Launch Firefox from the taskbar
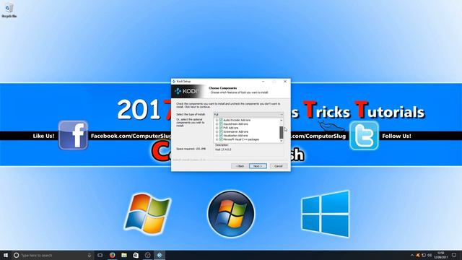Screen dimensions: 462x260 113,255
